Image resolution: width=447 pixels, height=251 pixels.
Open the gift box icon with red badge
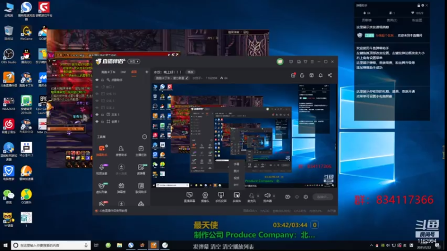(293, 75)
